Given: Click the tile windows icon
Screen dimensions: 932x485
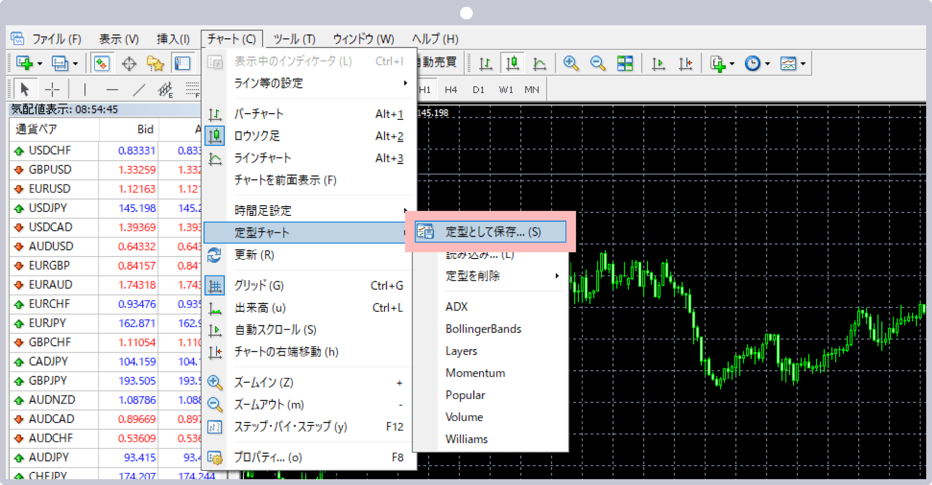Looking at the screenshot, I should coord(625,63).
